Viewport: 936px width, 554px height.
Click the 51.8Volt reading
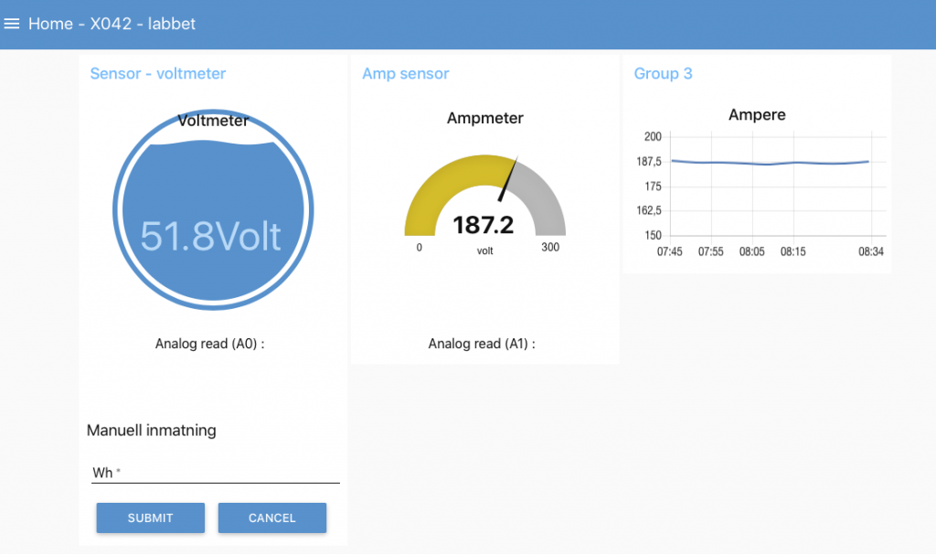pos(211,236)
